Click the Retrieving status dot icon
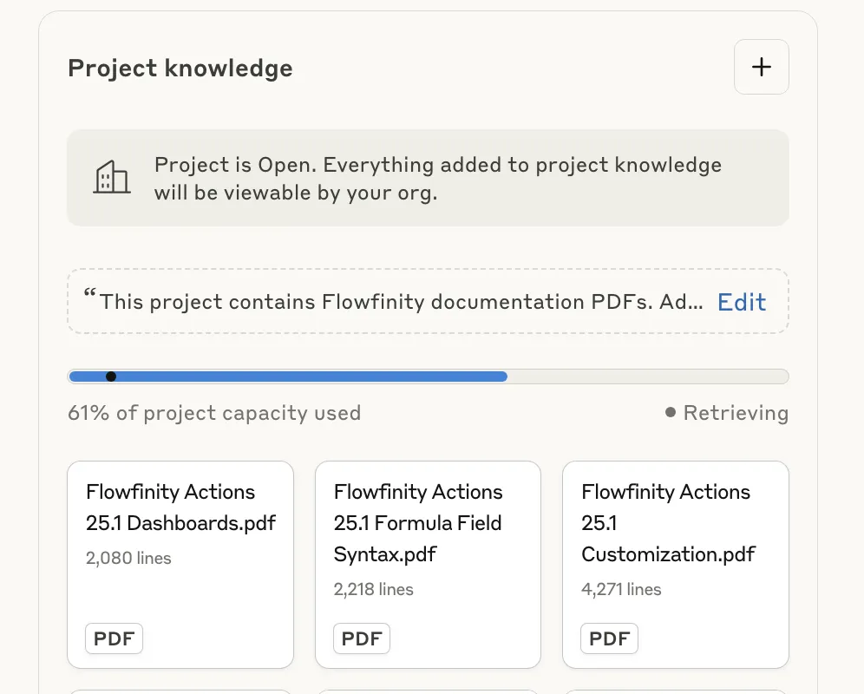 click(x=669, y=413)
